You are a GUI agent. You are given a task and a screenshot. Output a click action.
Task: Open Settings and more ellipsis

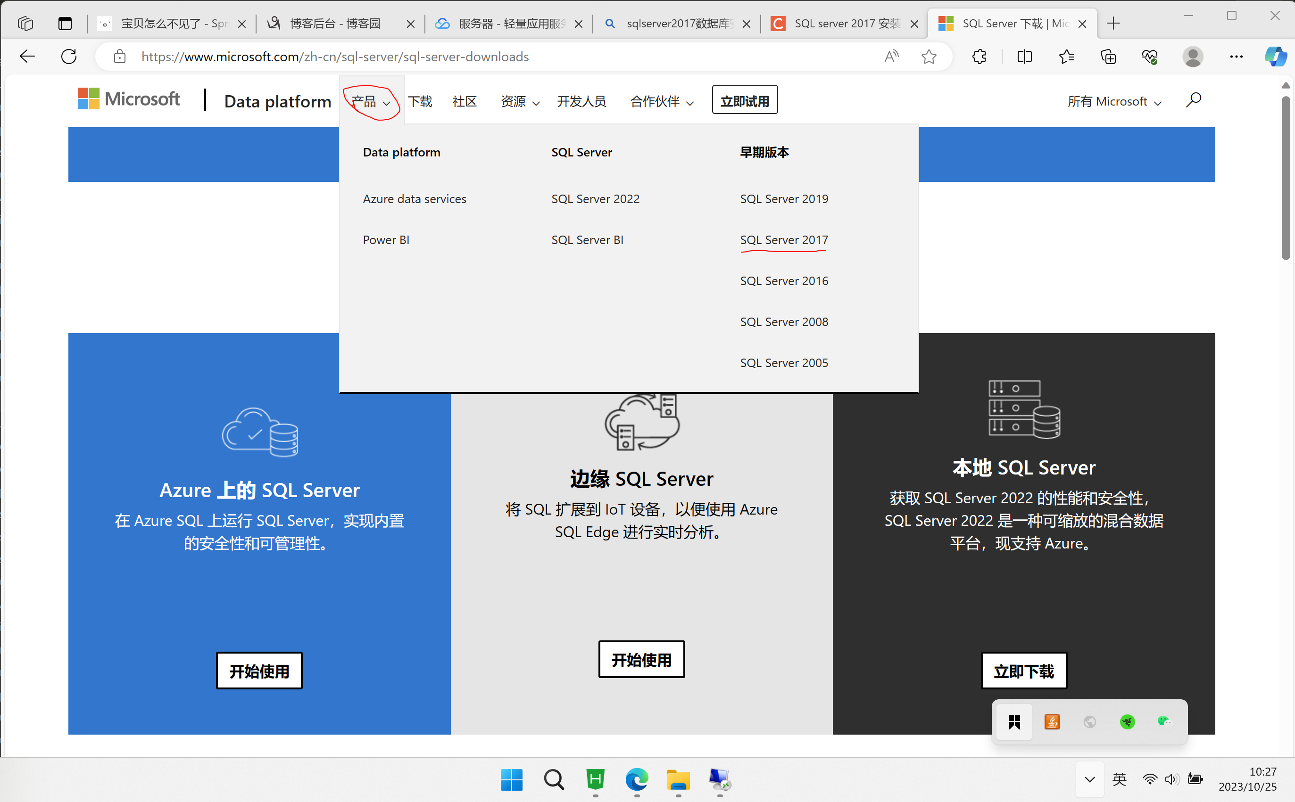[1236, 56]
